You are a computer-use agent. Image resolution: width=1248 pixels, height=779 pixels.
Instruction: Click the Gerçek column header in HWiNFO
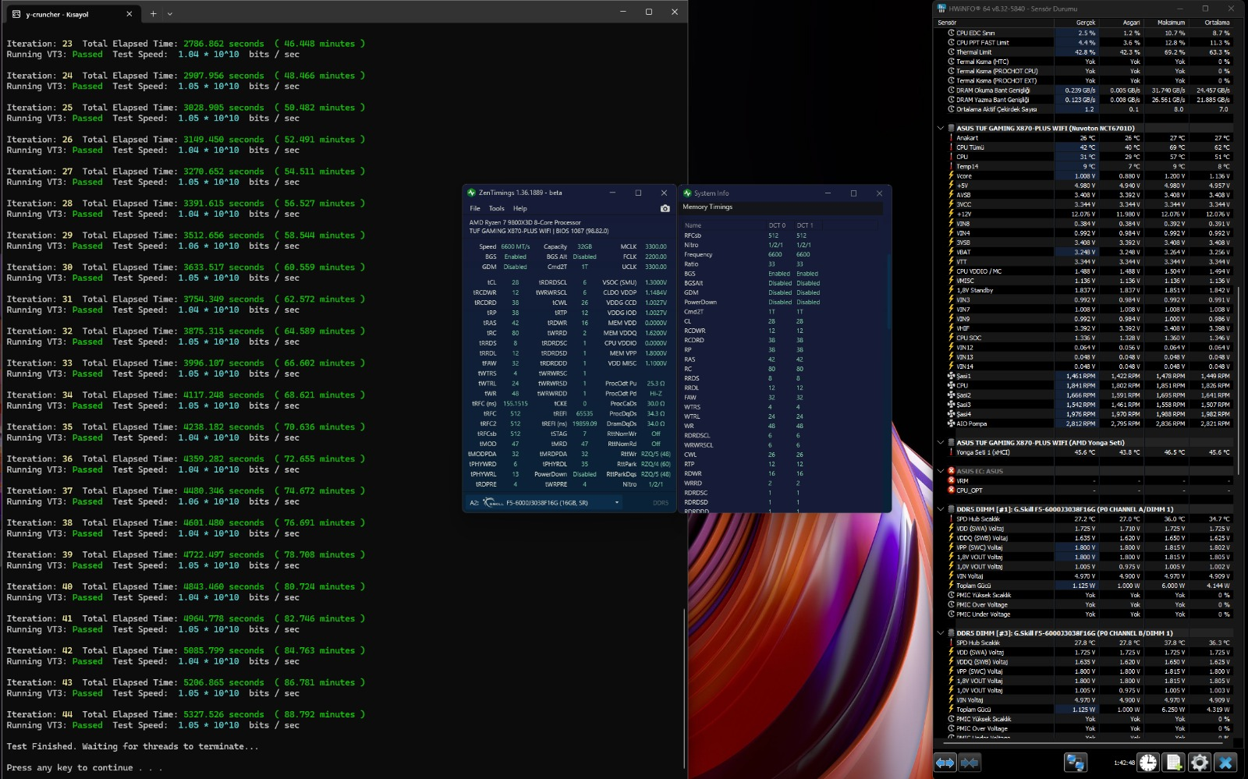pos(1076,23)
